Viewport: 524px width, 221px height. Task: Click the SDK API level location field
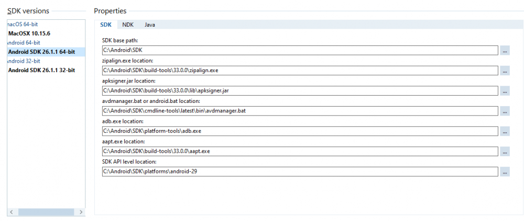(x=300, y=172)
